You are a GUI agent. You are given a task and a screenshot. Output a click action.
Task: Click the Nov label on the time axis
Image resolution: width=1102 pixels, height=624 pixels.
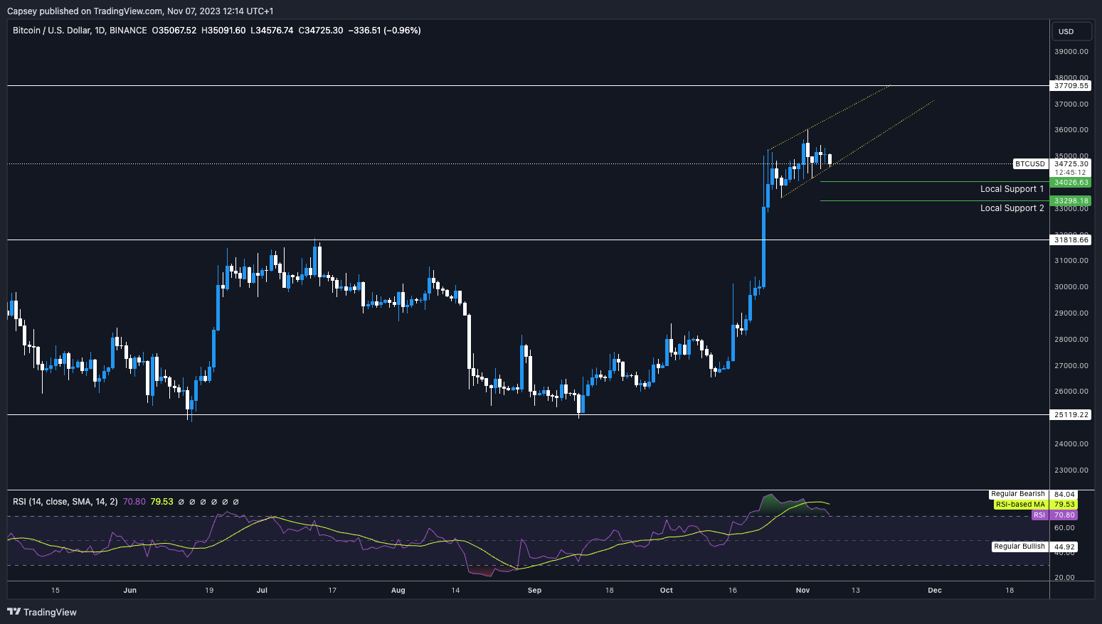(x=802, y=591)
